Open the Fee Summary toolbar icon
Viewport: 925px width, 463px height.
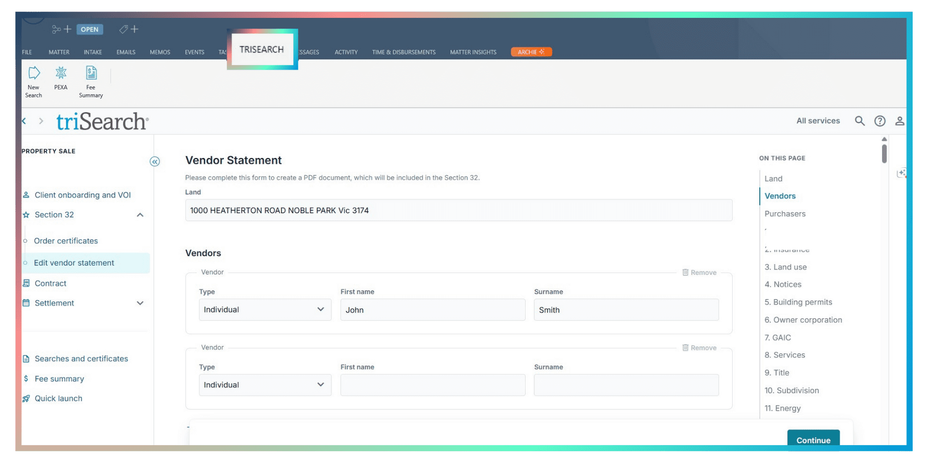[91, 81]
